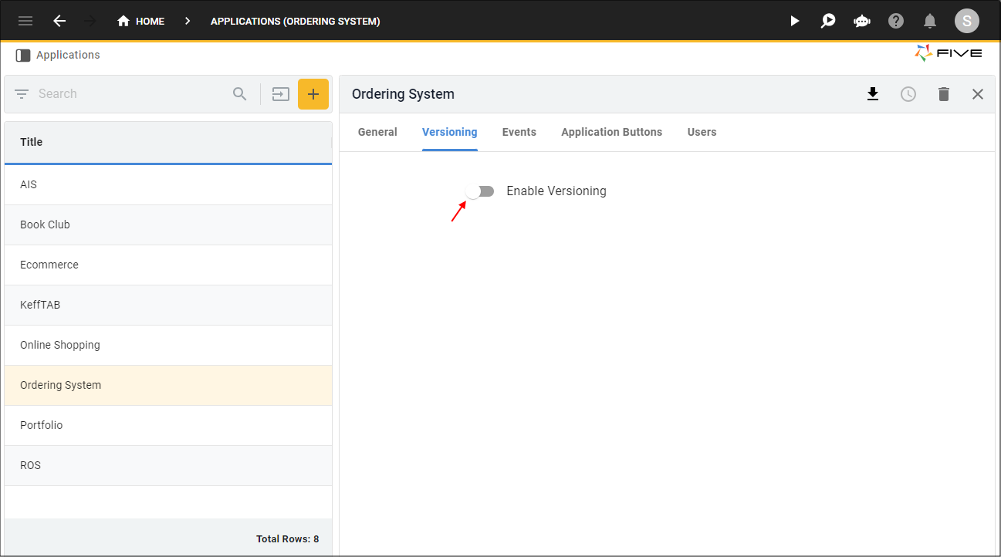Toggle the Enable Versioning switch
The height and width of the screenshot is (557, 1001).
(480, 191)
